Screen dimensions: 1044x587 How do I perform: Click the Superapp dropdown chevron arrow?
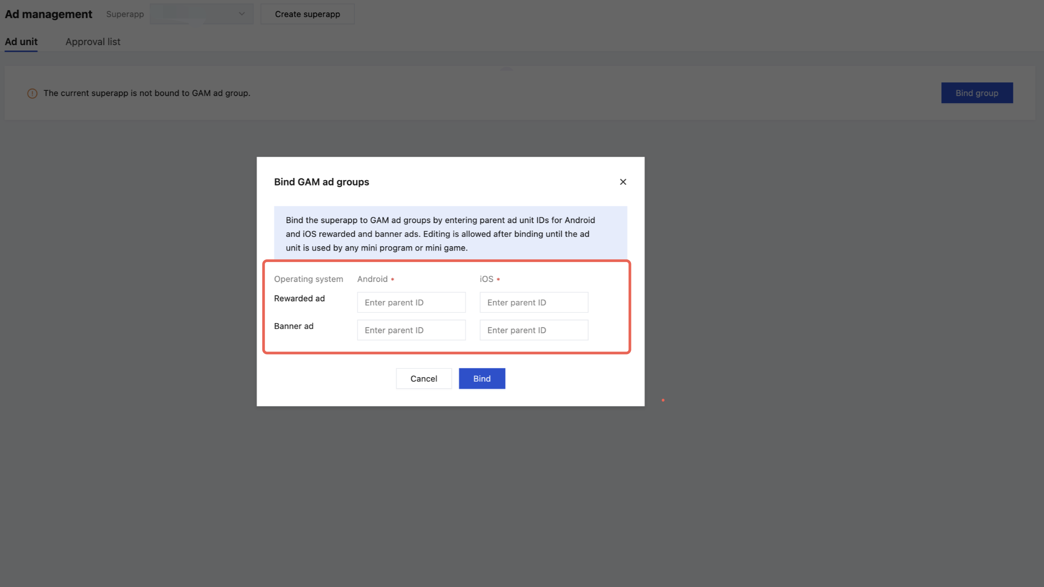[x=242, y=14]
